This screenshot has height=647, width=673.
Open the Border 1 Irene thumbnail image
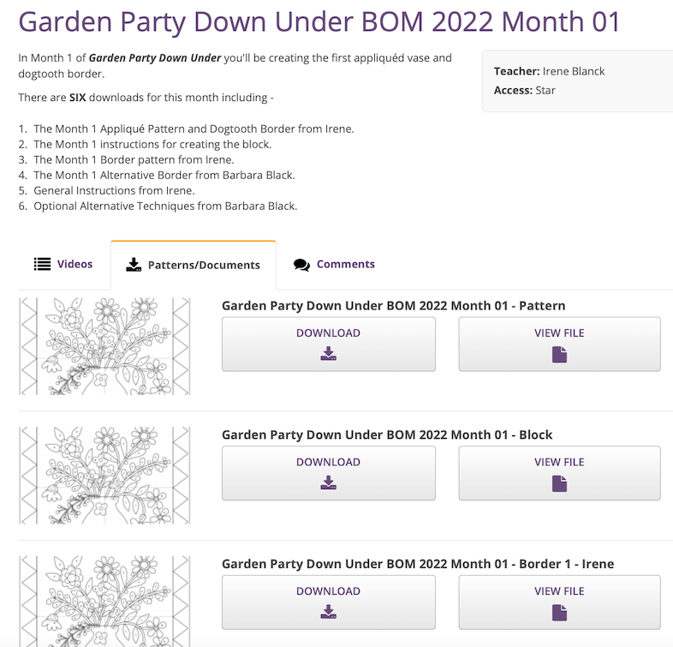(104, 601)
